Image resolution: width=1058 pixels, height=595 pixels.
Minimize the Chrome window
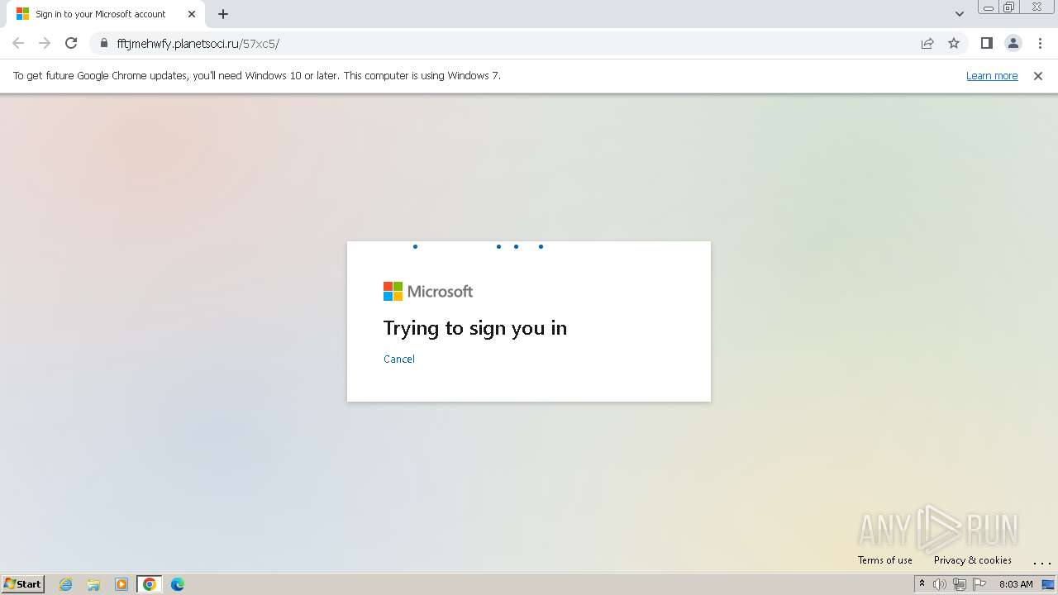point(989,7)
